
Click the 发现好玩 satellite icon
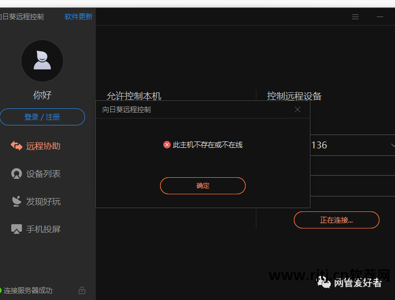17,201
